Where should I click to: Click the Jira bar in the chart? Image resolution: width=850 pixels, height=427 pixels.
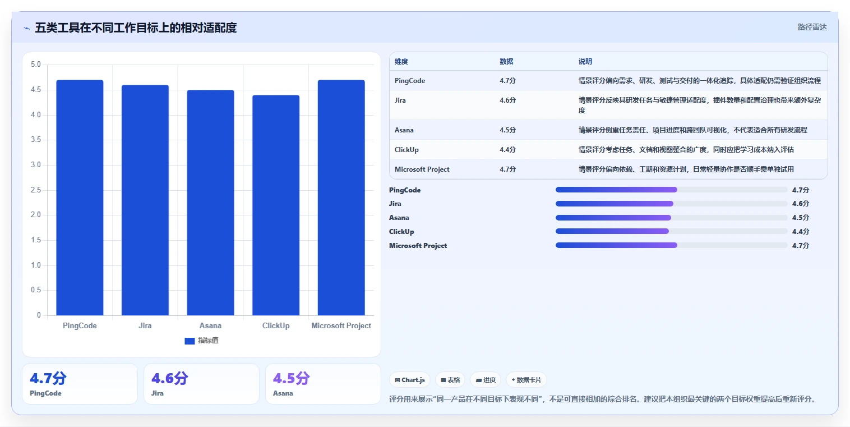pos(145,200)
